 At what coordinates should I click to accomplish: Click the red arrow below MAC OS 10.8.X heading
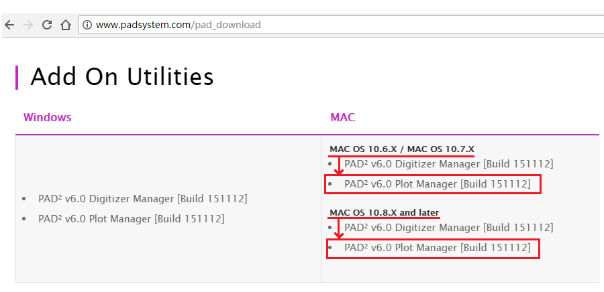point(339,230)
